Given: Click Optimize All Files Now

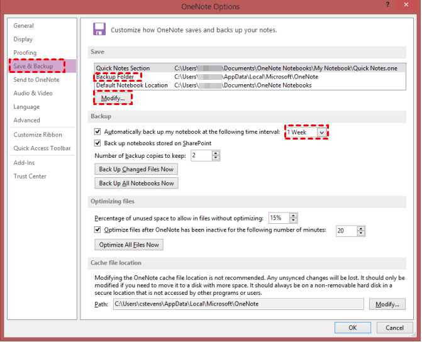Looking at the screenshot, I should coord(129,245).
